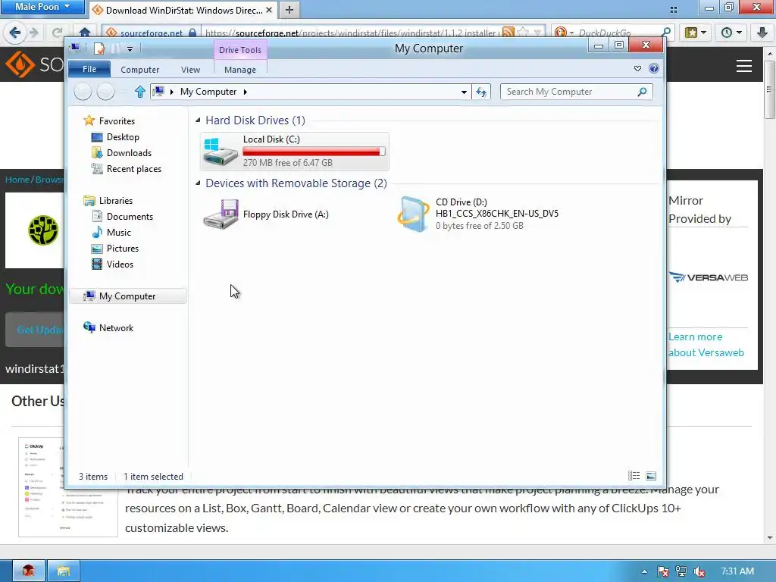Click browser Back arrow button
Screen dimensions: 776x582
pyautogui.click(x=15, y=33)
